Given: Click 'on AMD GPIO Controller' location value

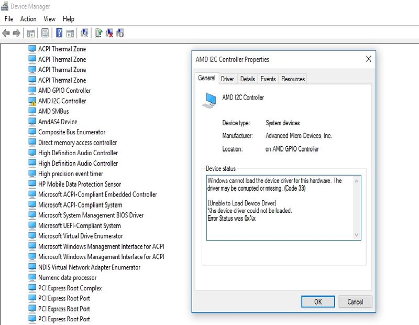Looking at the screenshot, I should click(292, 149).
